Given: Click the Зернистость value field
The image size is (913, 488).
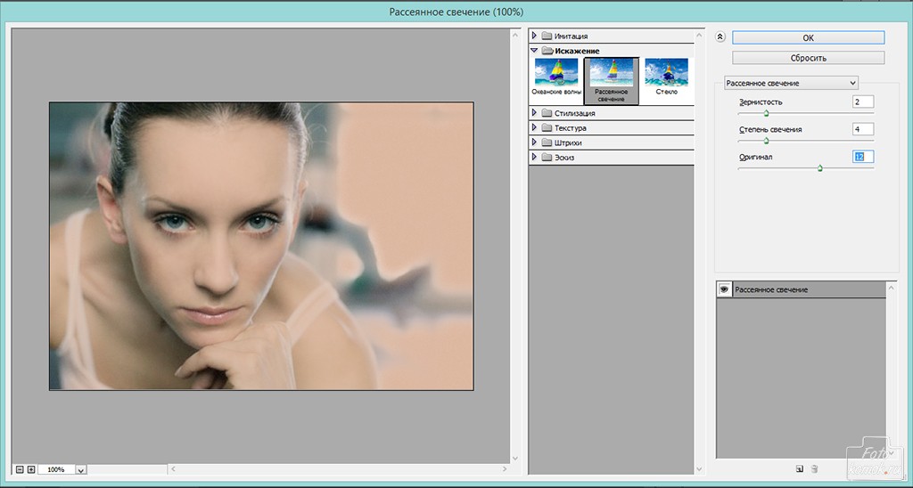Looking at the screenshot, I should click(863, 102).
